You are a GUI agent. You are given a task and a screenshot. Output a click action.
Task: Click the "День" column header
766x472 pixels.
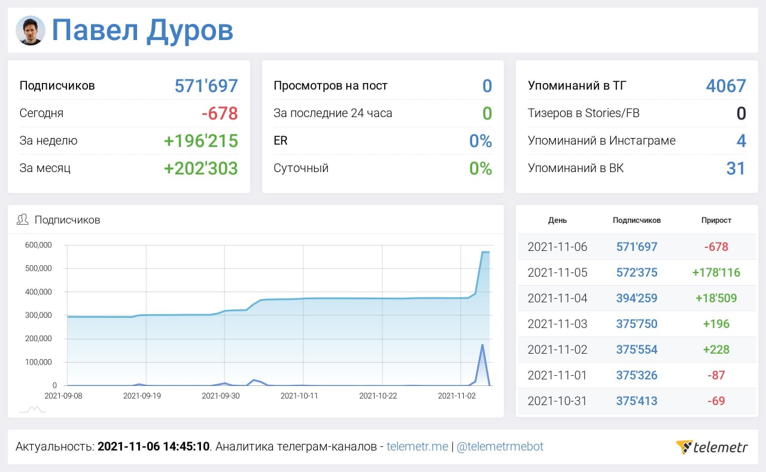[557, 220]
